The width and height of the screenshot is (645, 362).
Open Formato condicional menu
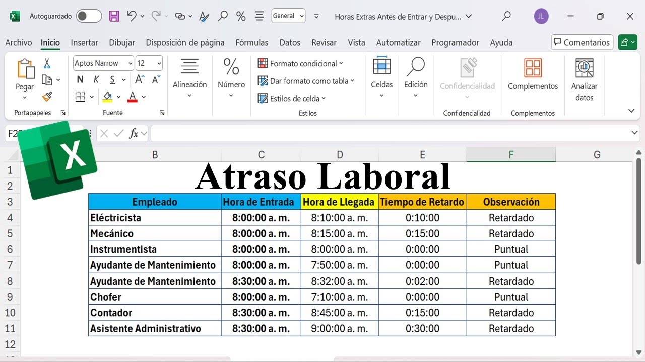tap(300, 63)
